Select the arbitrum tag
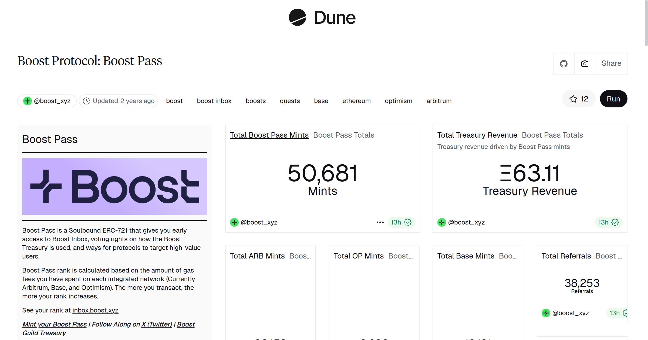This screenshot has height=340, width=648. click(439, 101)
